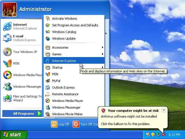
Task: Click the pinned E-mail Outlook Express icon
Action: point(7,38)
